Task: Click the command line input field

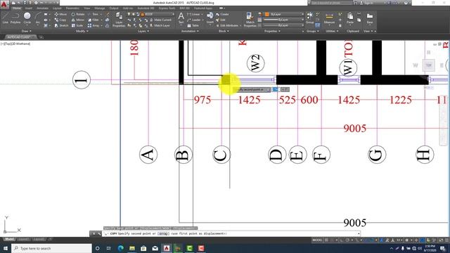Action: 231,234
